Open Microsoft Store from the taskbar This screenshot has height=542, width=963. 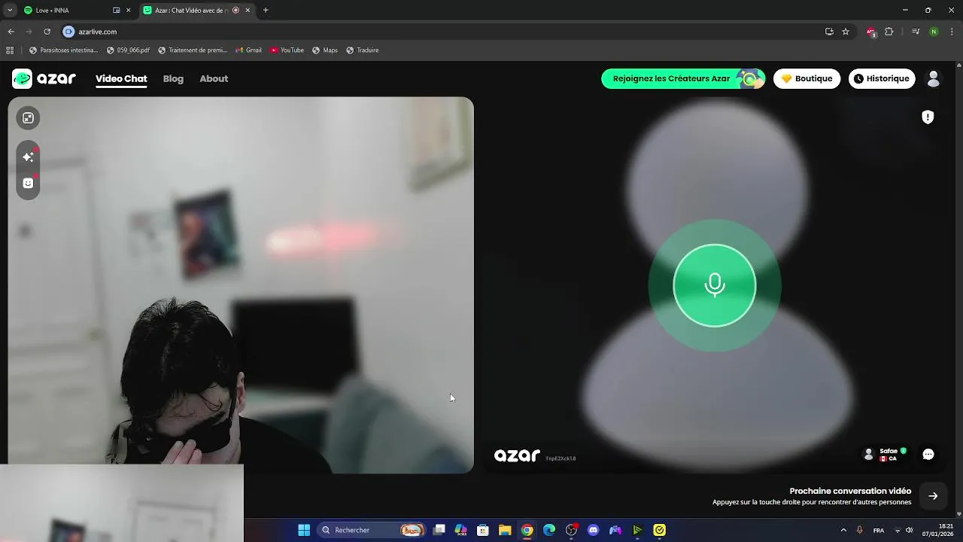tap(483, 530)
